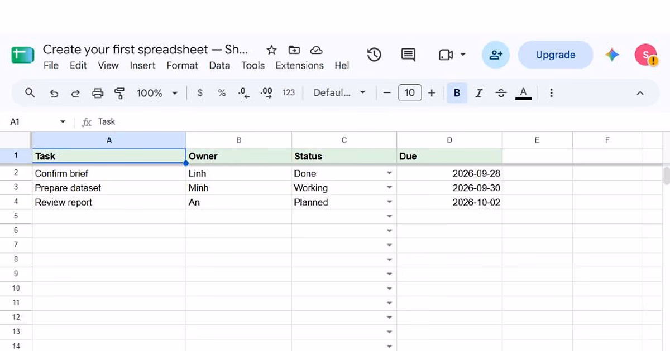670x351 pixels.
Task: Increase font size with plus
Action: [x=432, y=93]
